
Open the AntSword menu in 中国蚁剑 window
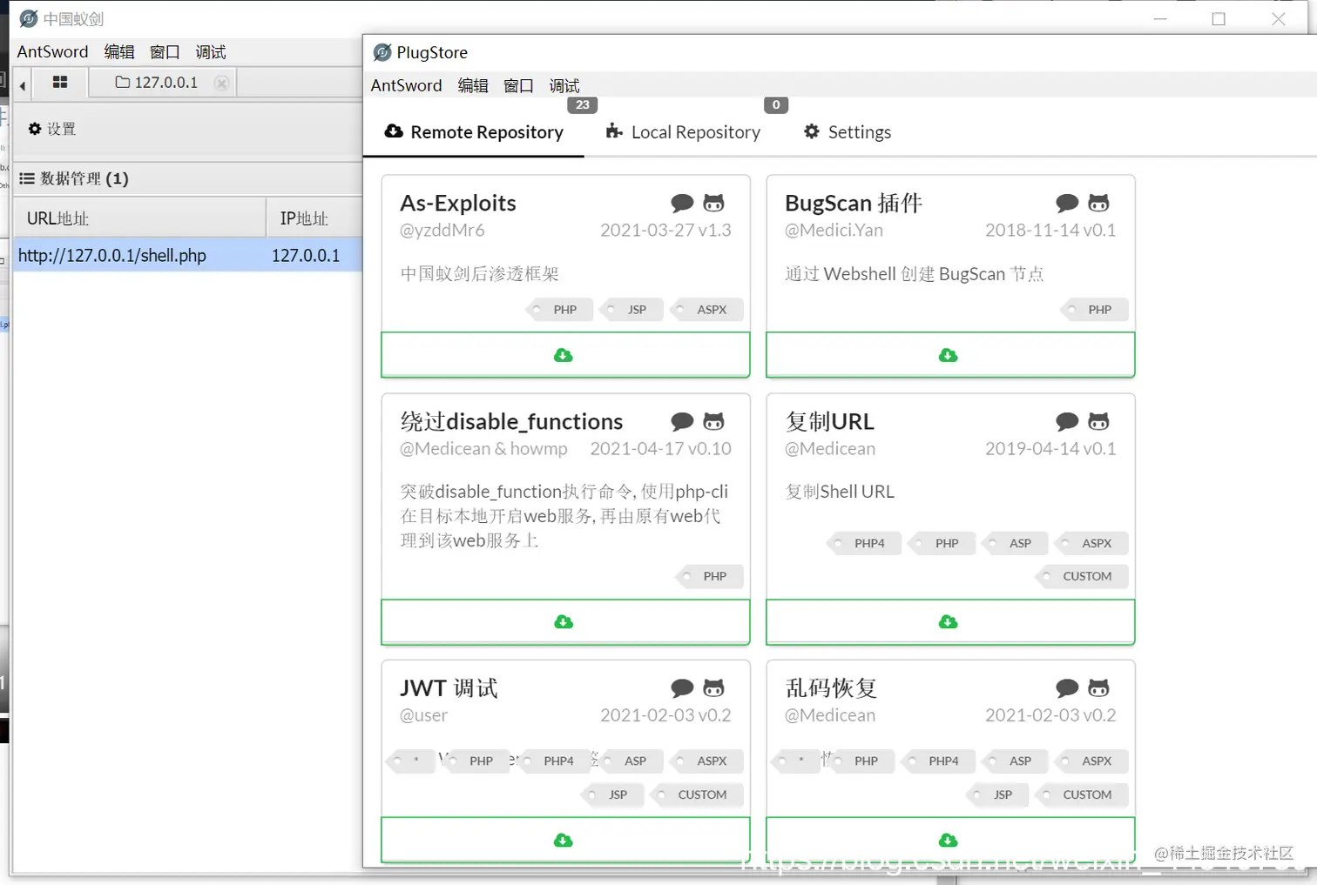click(x=52, y=51)
